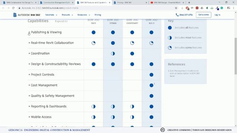Click the browser back arrow
Screen dimensions: 237x133
3,8
